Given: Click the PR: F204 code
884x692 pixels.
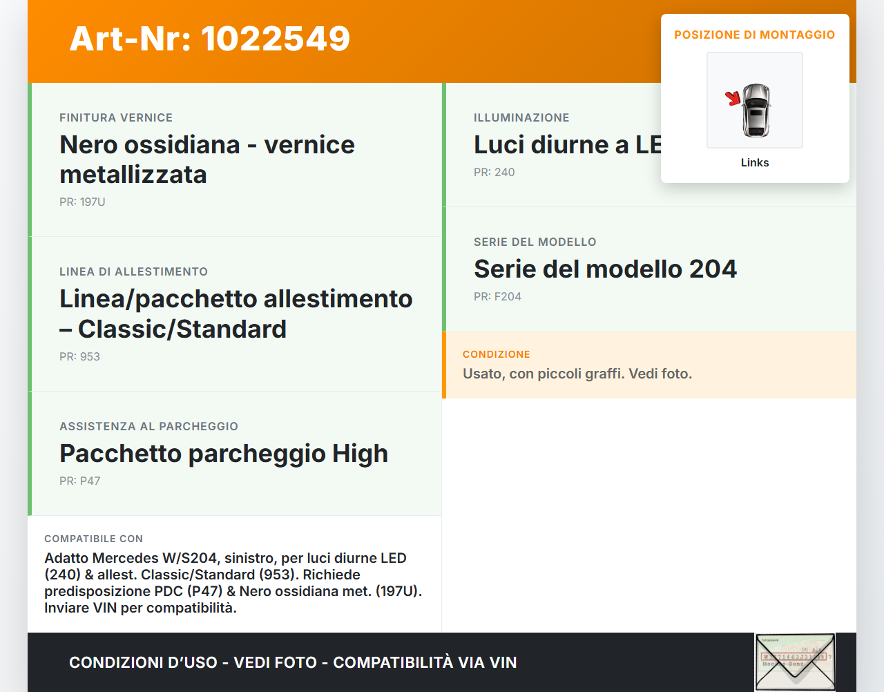Looking at the screenshot, I should pyautogui.click(x=497, y=296).
